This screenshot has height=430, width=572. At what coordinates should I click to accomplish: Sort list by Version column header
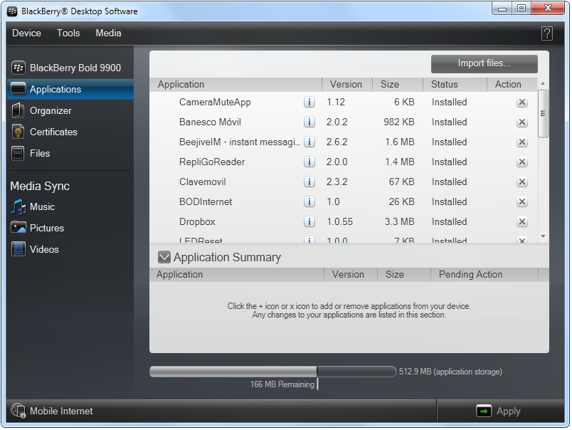point(347,84)
